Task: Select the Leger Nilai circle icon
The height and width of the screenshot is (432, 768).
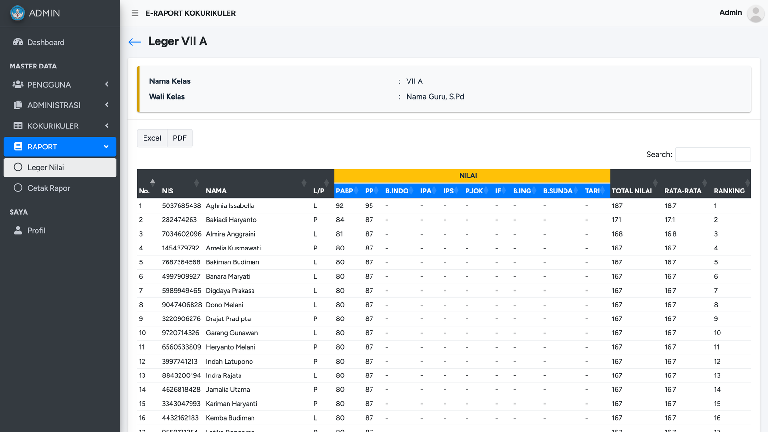Action: [18, 167]
